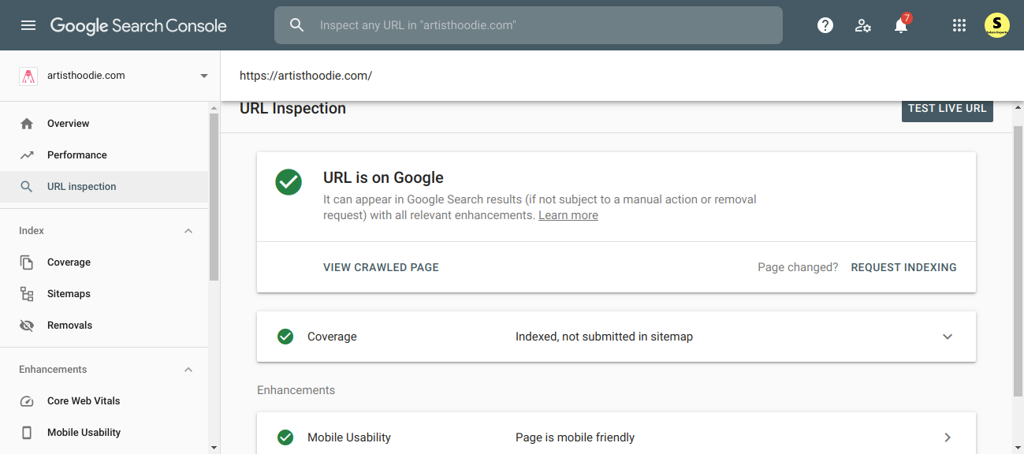Click the Sitemaps icon in sidebar

coord(27,294)
